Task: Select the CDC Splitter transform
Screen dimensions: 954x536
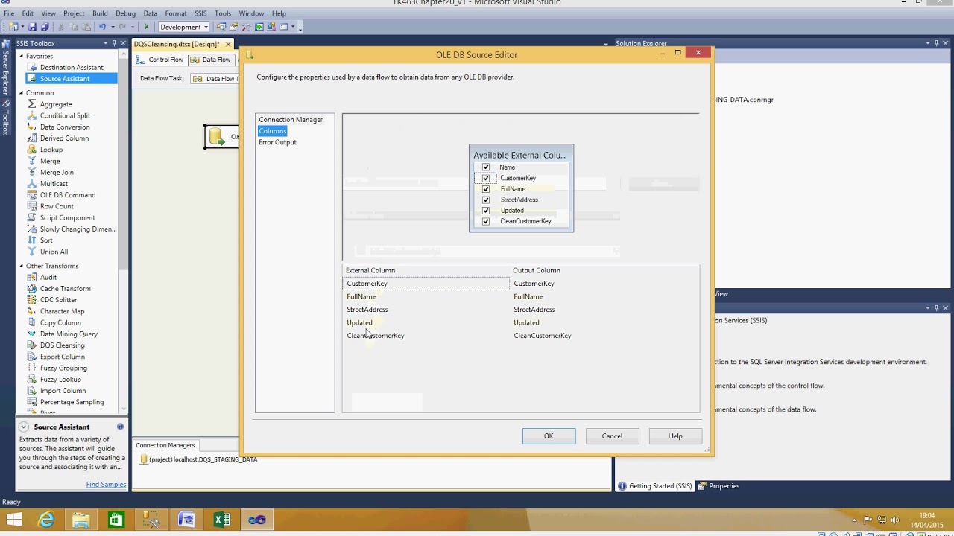Action: point(58,300)
